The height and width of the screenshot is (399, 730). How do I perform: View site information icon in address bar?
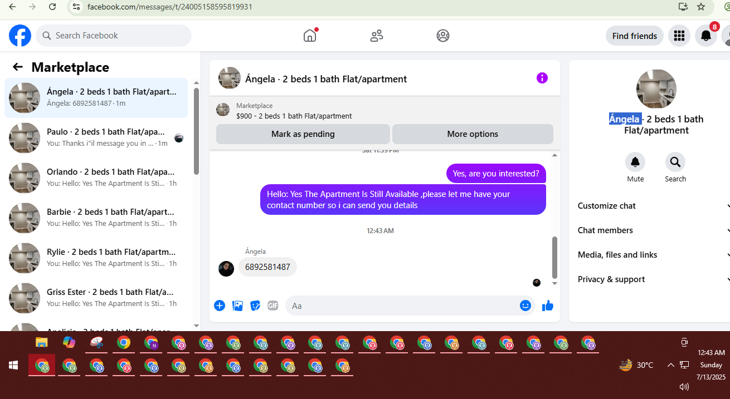[77, 7]
